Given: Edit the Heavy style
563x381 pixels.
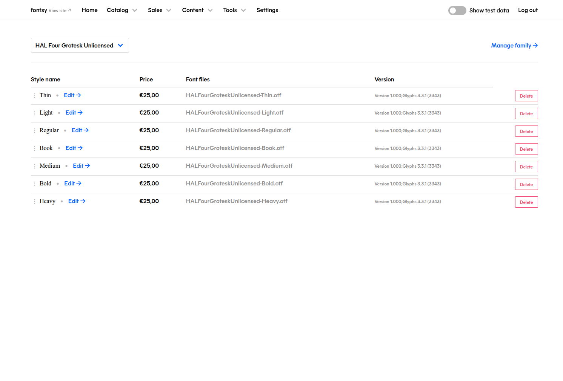Looking at the screenshot, I should pos(77,201).
